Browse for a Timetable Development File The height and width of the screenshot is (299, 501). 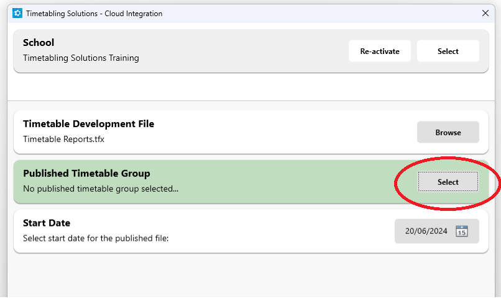tap(448, 132)
